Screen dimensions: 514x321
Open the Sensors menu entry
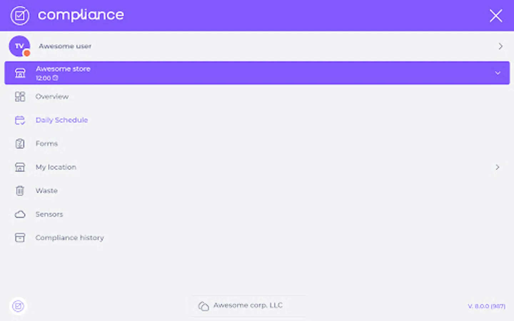[49, 214]
